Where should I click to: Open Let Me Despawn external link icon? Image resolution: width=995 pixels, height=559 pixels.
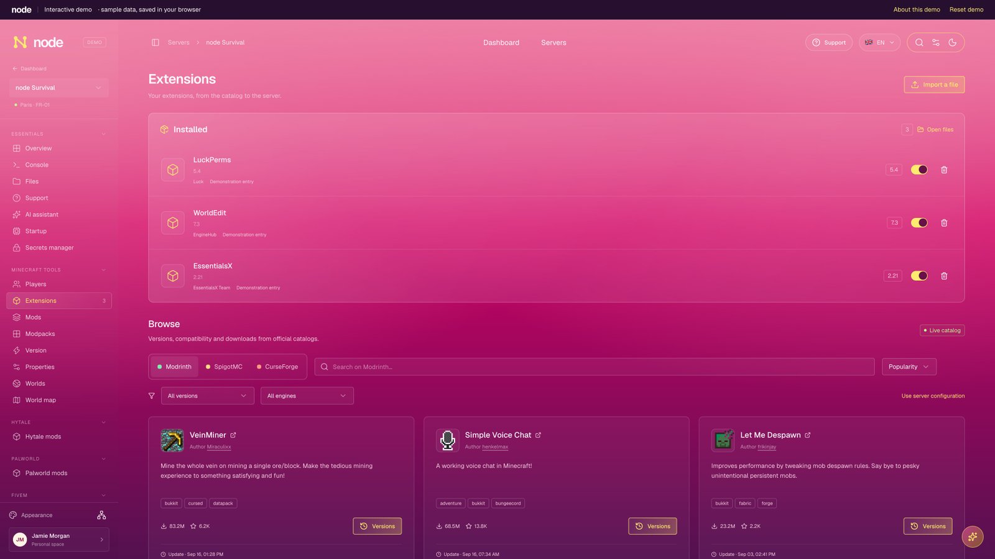pyautogui.click(x=808, y=435)
